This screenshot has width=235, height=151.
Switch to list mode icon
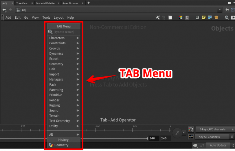(x=170, y=17)
